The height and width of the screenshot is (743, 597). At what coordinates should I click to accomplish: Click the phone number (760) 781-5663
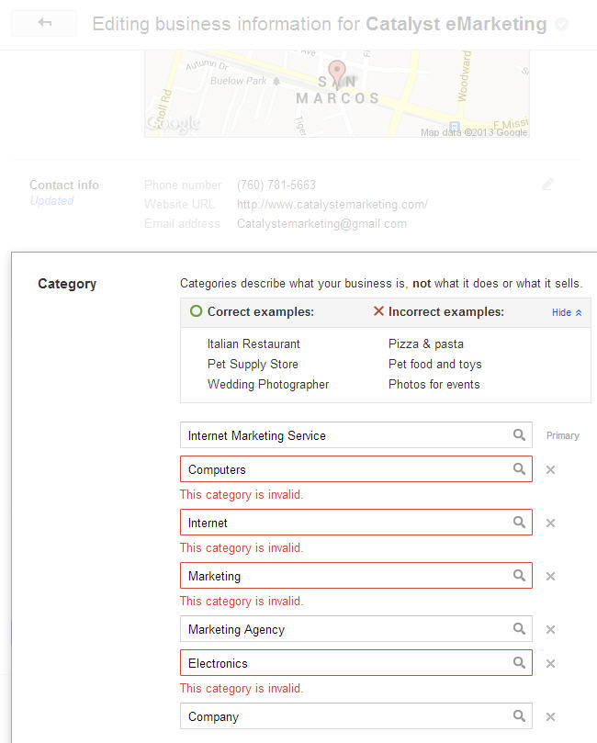click(x=276, y=185)
